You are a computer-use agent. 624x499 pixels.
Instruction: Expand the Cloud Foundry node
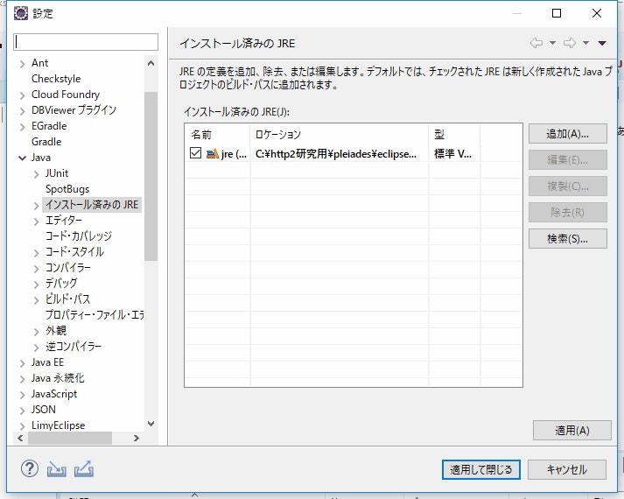22,95
